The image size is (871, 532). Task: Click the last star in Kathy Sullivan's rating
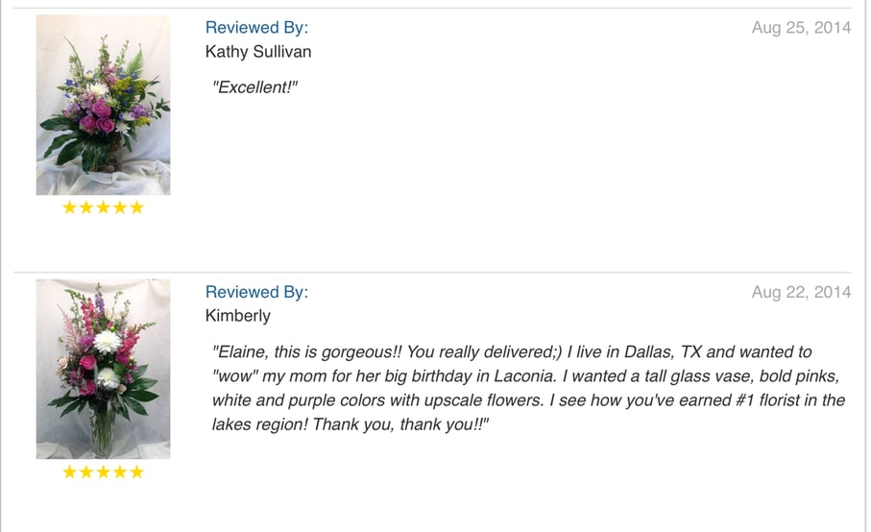pos(136,207)
